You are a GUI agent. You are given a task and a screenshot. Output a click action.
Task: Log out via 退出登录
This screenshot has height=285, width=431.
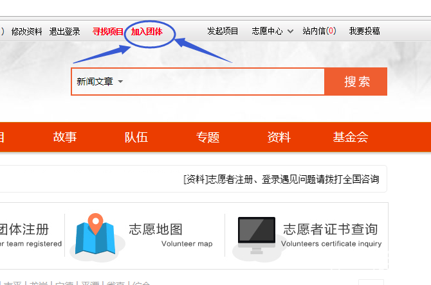click(x=64, y=31)
